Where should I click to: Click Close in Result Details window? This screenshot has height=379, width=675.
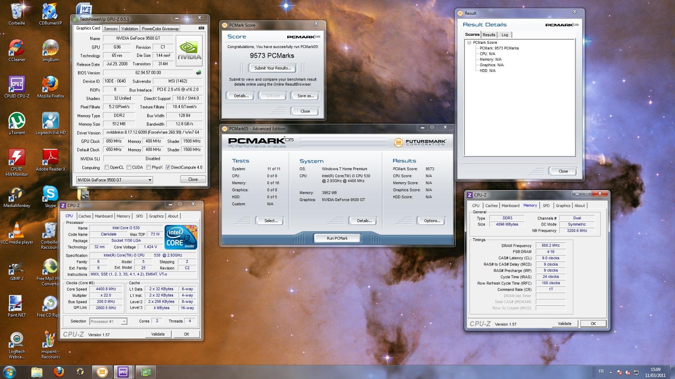click(563, 171)
